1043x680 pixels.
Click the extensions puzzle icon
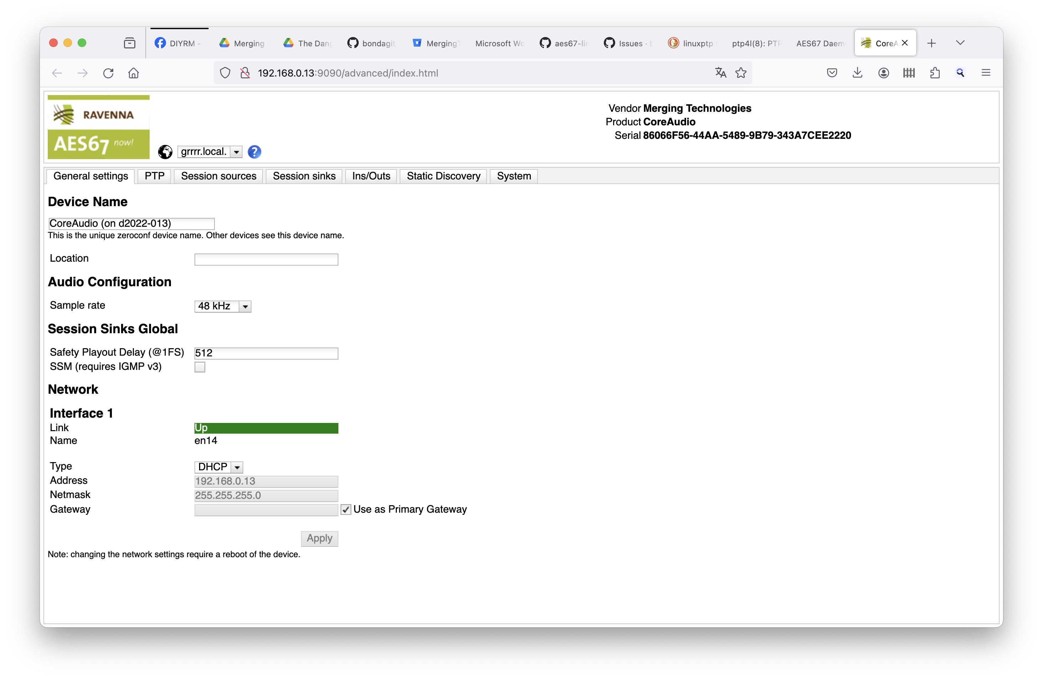click(935, 73)
